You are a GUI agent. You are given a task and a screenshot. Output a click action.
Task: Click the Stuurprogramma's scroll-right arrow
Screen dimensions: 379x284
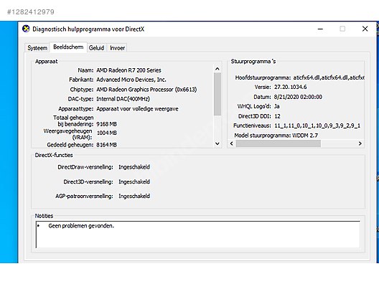(360, 143)
